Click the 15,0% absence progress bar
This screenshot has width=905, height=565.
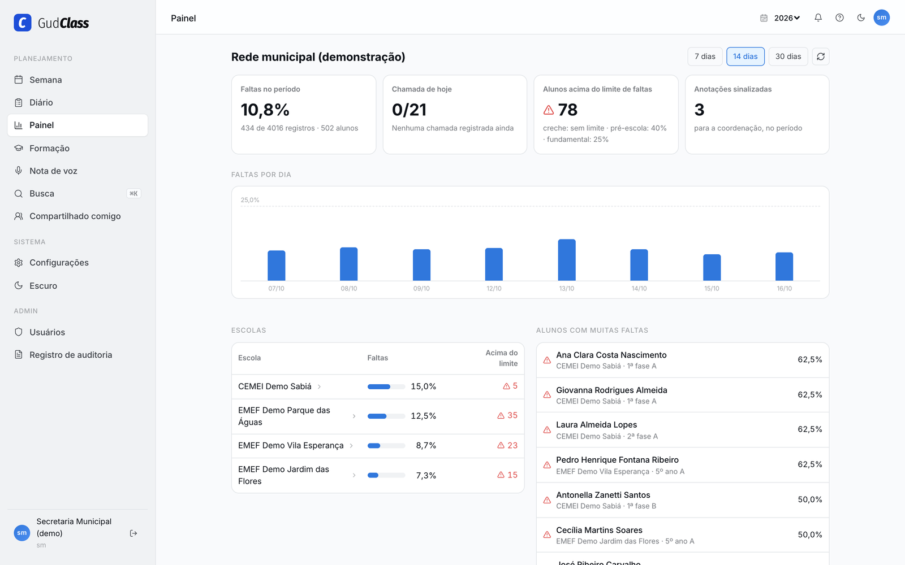(386, 386)
